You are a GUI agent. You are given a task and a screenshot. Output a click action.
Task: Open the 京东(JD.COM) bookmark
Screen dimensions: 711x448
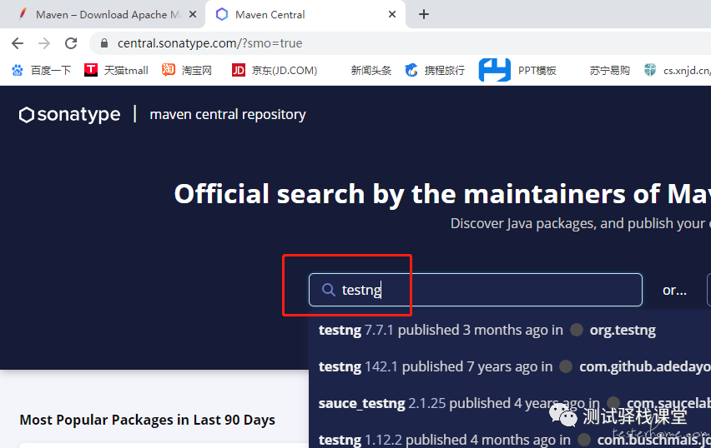tap(275, 70)
